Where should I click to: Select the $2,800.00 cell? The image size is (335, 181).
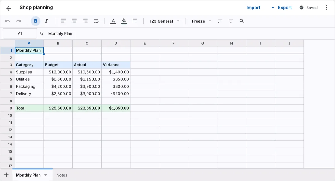coord(58,94)
